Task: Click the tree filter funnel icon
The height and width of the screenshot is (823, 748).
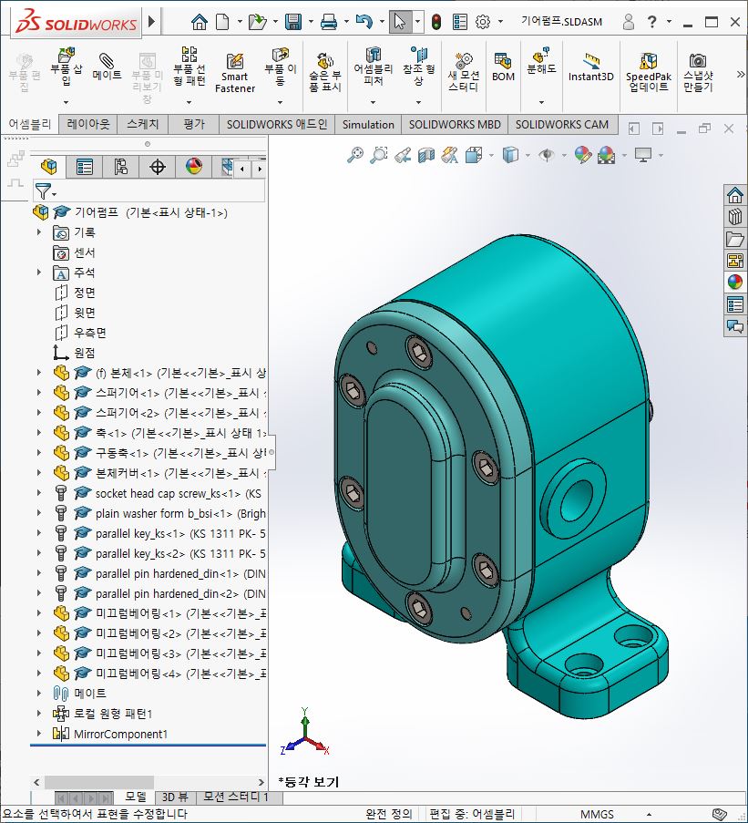Action: coord(43,191)
